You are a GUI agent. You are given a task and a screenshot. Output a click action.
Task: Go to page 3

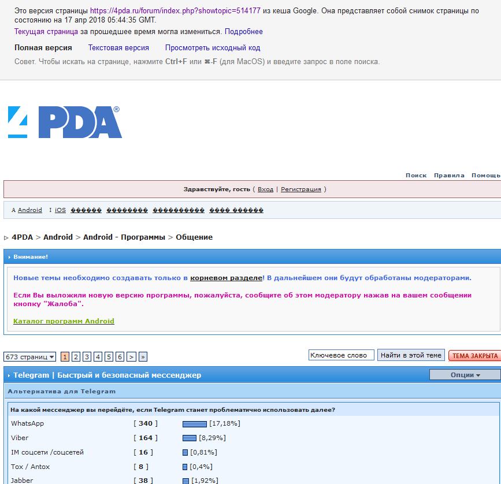[87, 356]
